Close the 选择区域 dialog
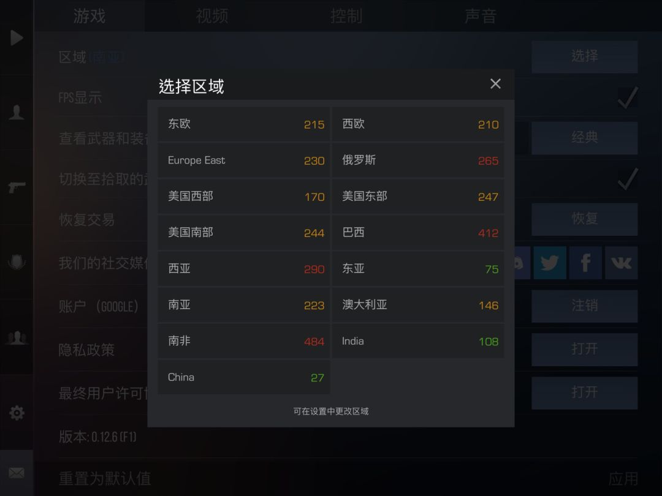Image resolution: width=662 pixels, height=496 pixels. 495,83
